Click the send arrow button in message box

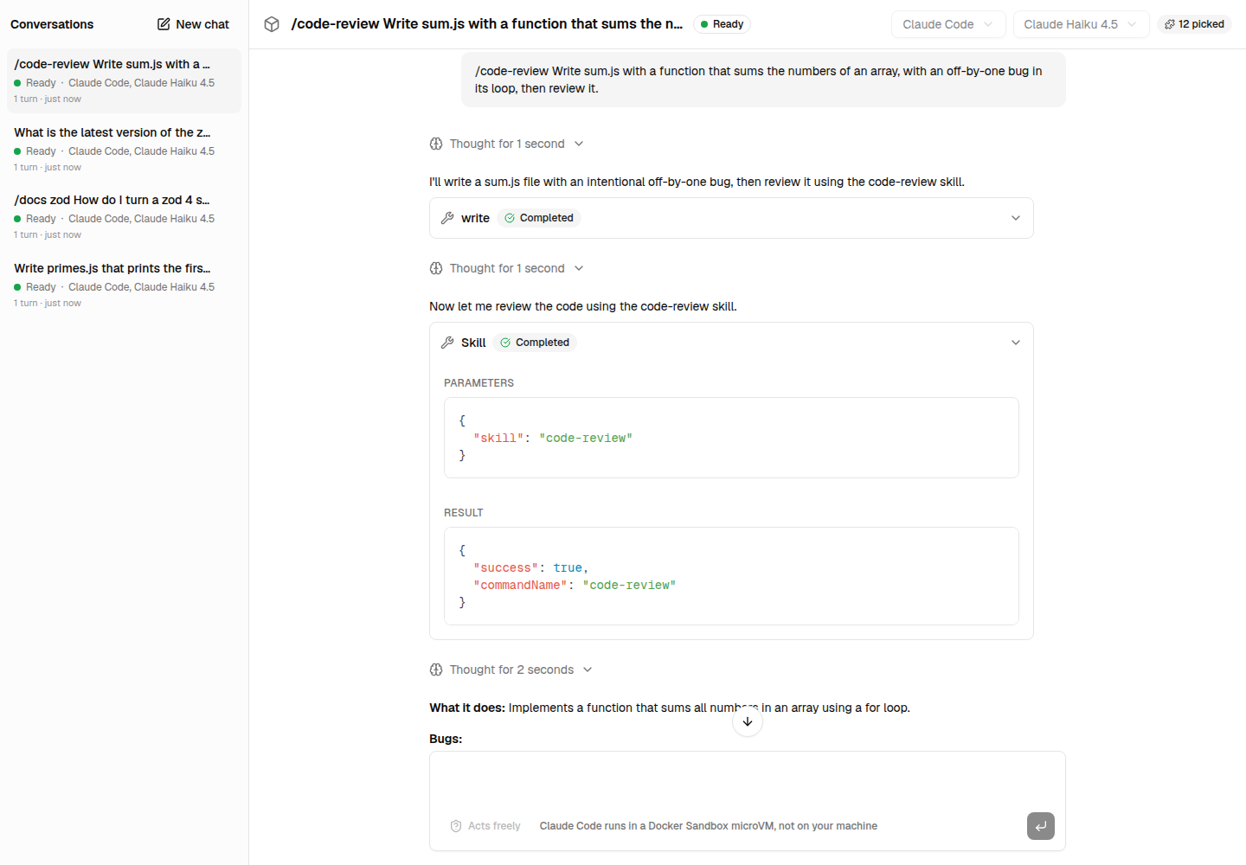pos(1041,826)
